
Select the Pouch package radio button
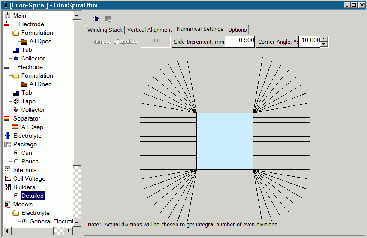pos(16,161)
